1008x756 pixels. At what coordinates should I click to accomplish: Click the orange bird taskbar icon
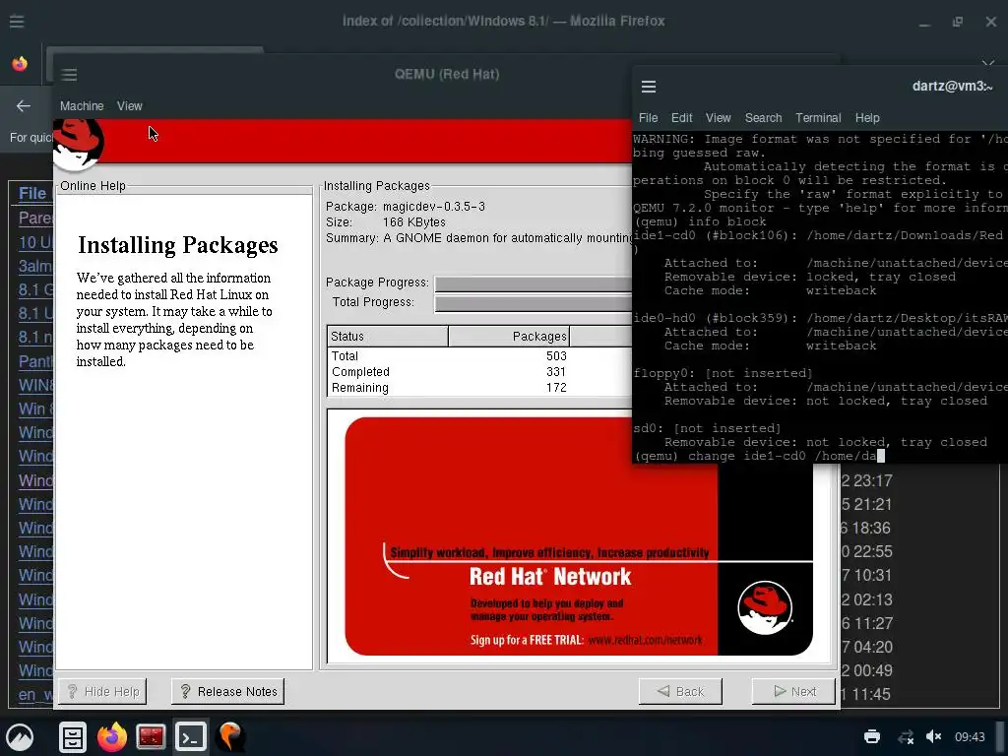click(x=230, y=736)
